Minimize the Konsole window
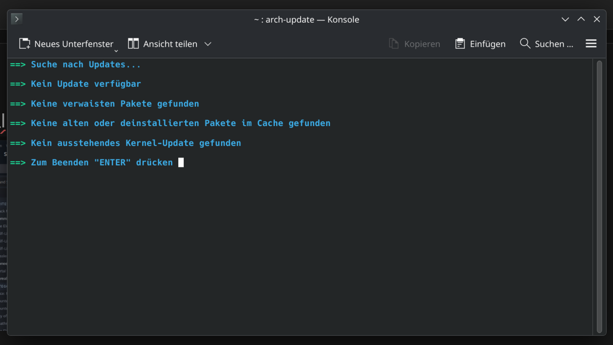613x345 pixels. (x=565, y=19)
